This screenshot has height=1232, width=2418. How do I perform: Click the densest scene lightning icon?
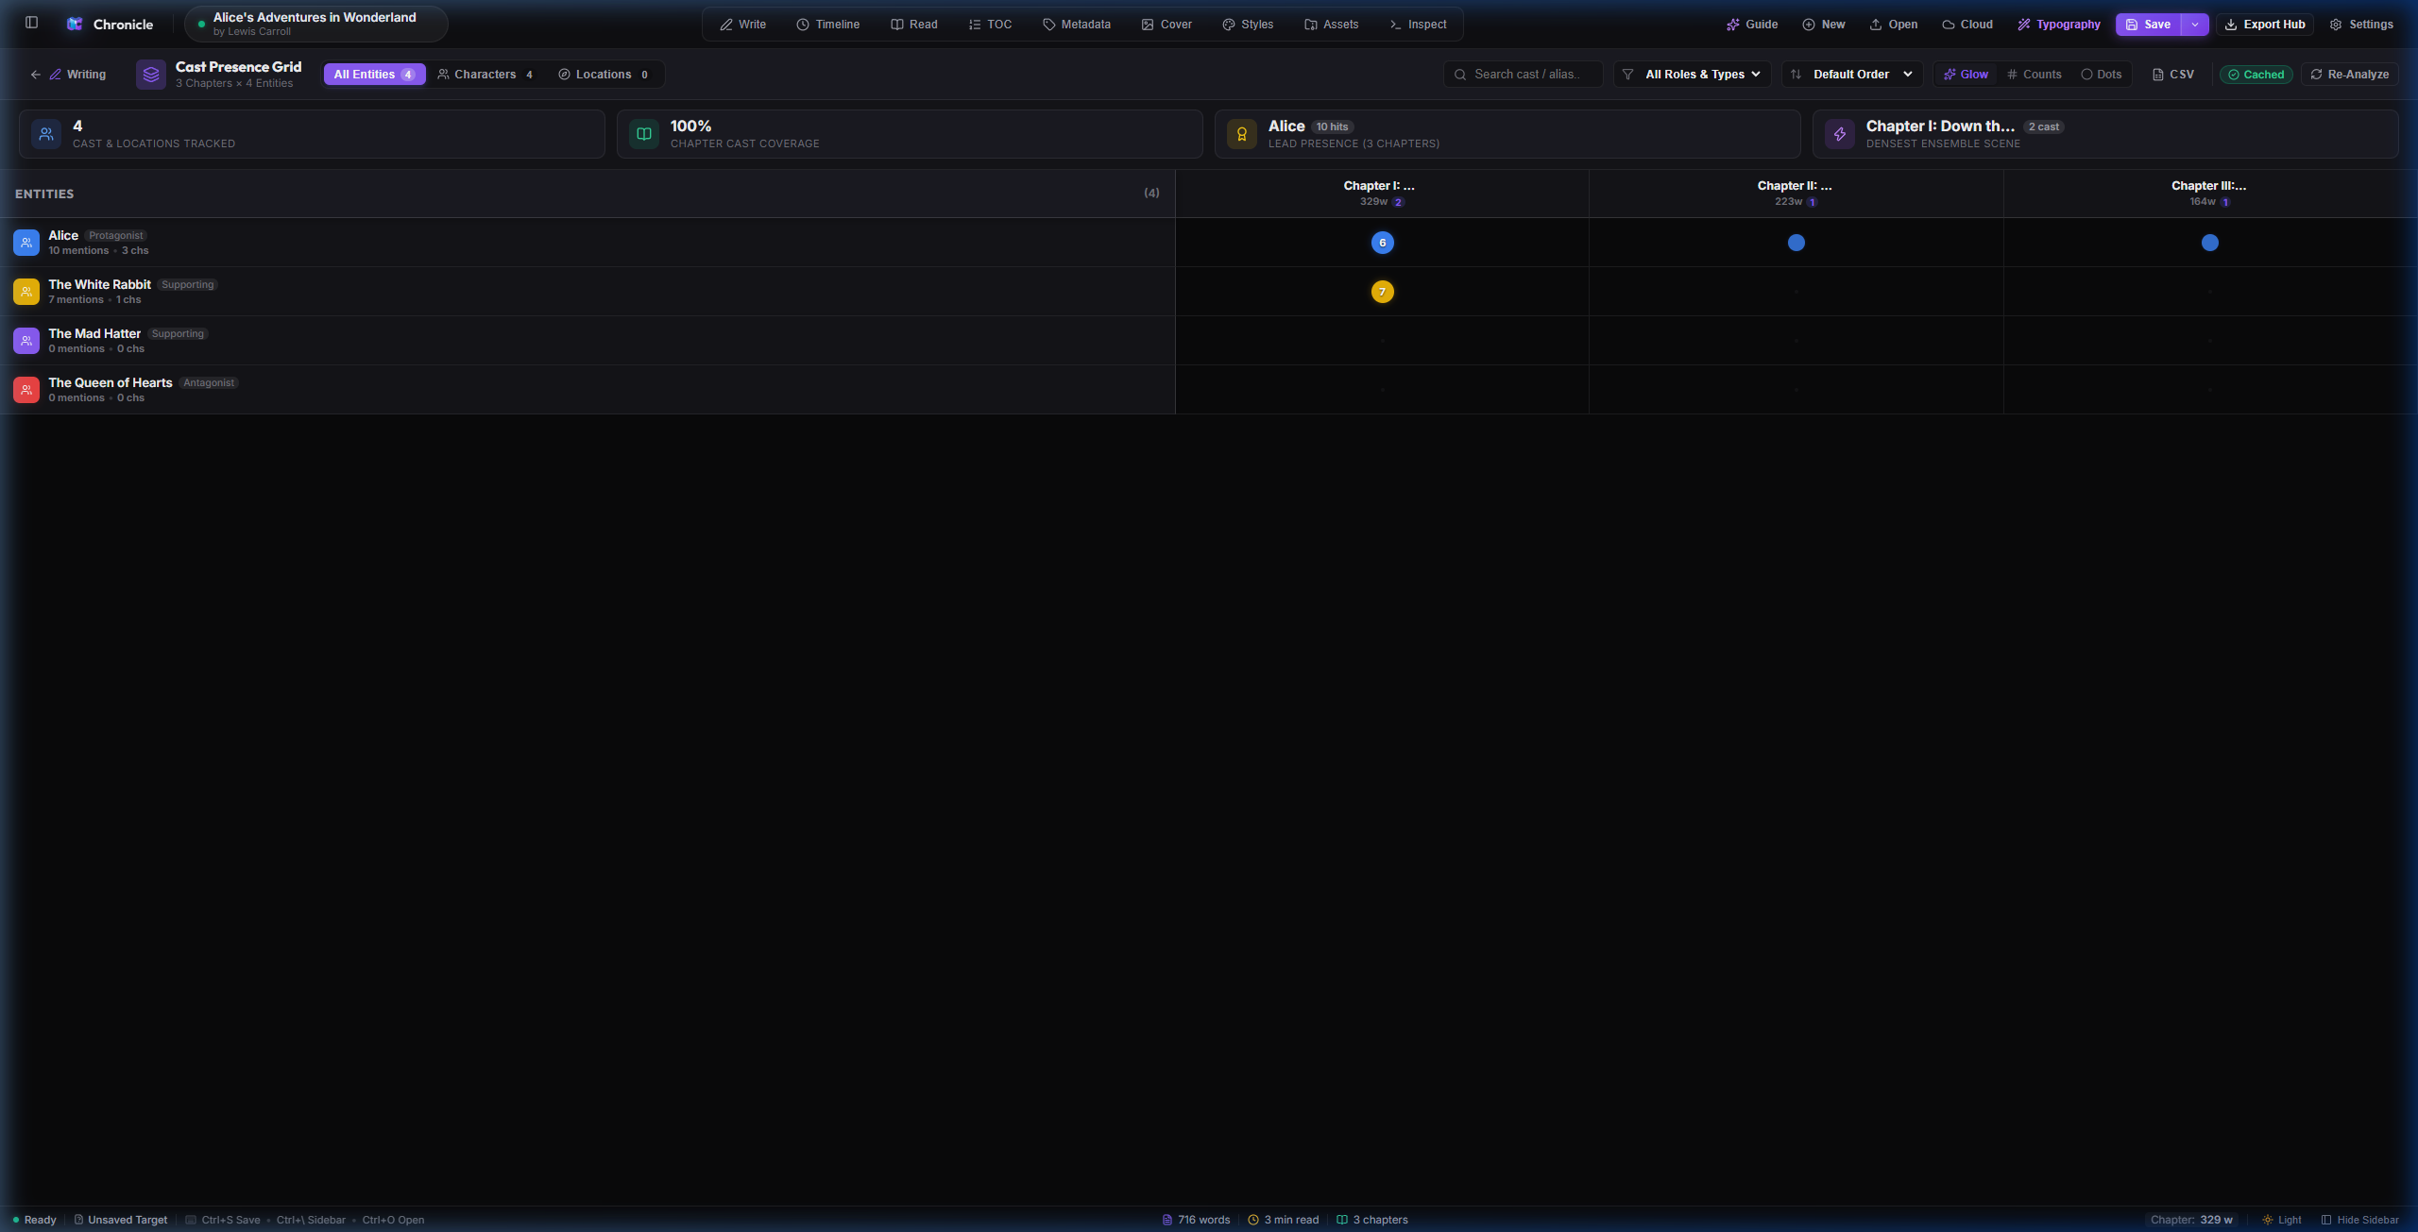coord(1840,134)
